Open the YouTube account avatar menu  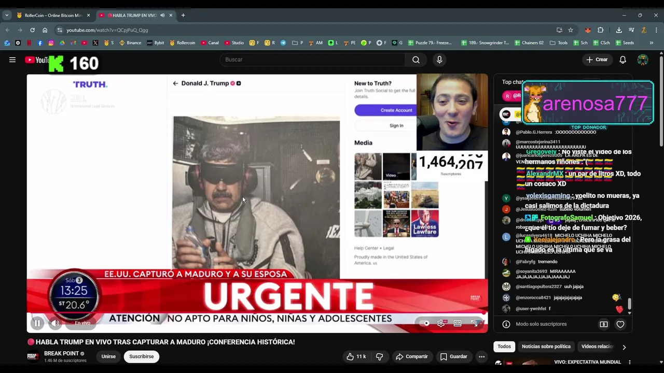click(643, 60)
